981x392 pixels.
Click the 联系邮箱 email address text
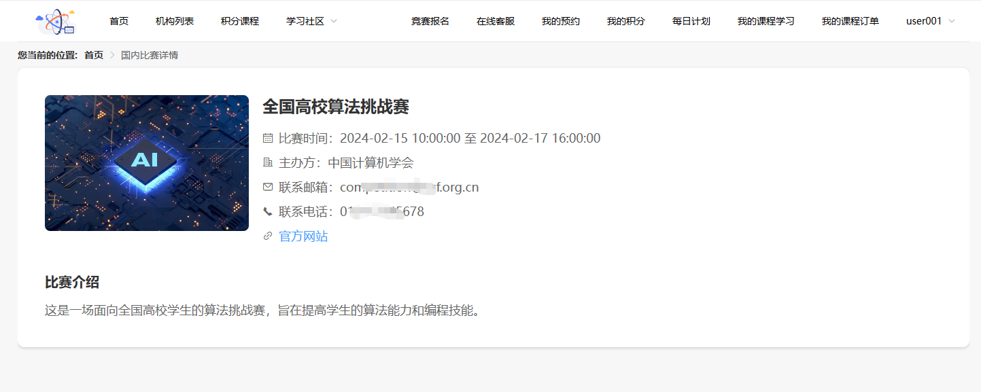click(x=409, y=188)
